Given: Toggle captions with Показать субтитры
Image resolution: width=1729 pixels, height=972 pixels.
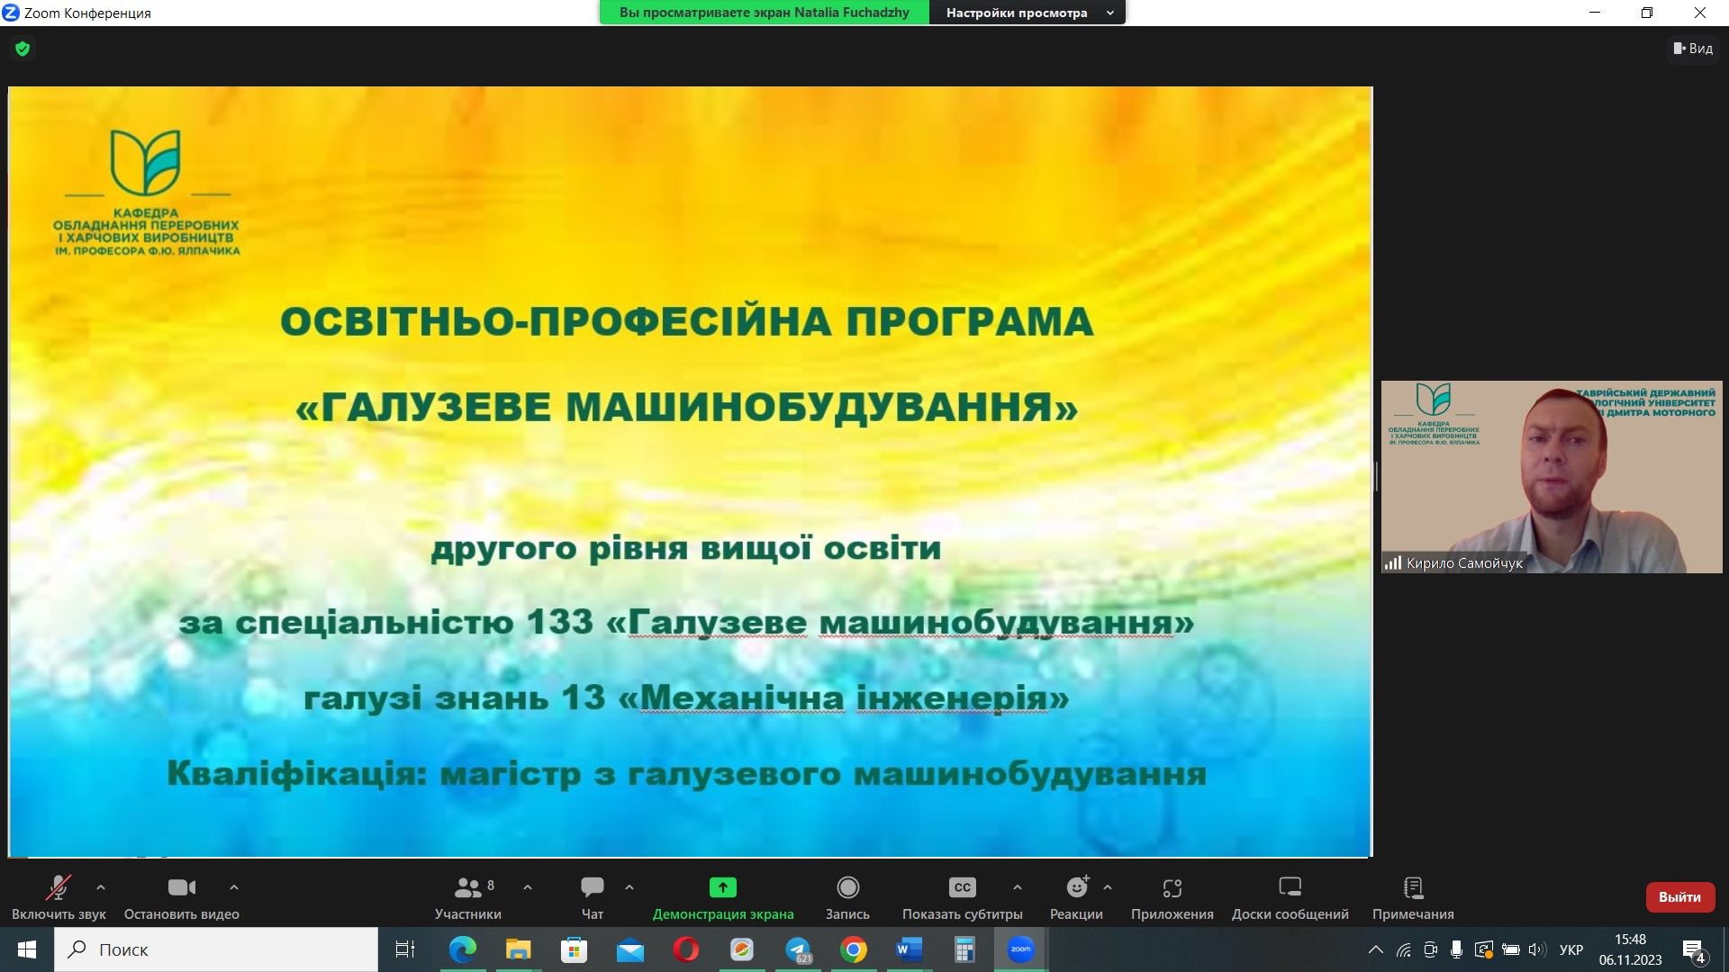Looking at the screenshot, I should tap(962, 888).
